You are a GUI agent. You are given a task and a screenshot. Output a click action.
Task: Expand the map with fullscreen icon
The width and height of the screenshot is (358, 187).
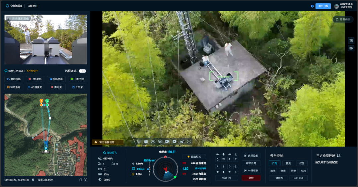coord(85,180)
